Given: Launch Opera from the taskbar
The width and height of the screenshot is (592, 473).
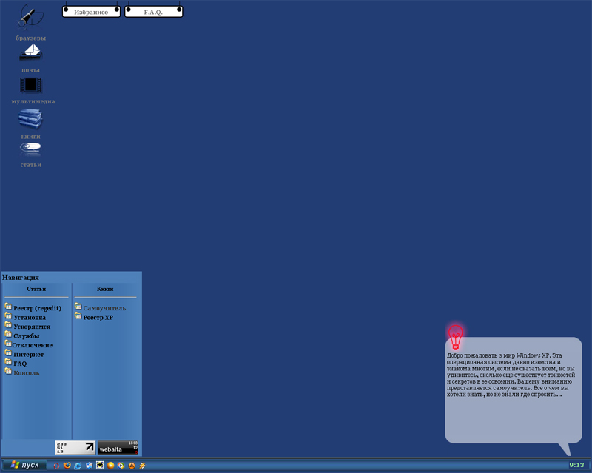Looking at the screenshot, I should 57,466.
